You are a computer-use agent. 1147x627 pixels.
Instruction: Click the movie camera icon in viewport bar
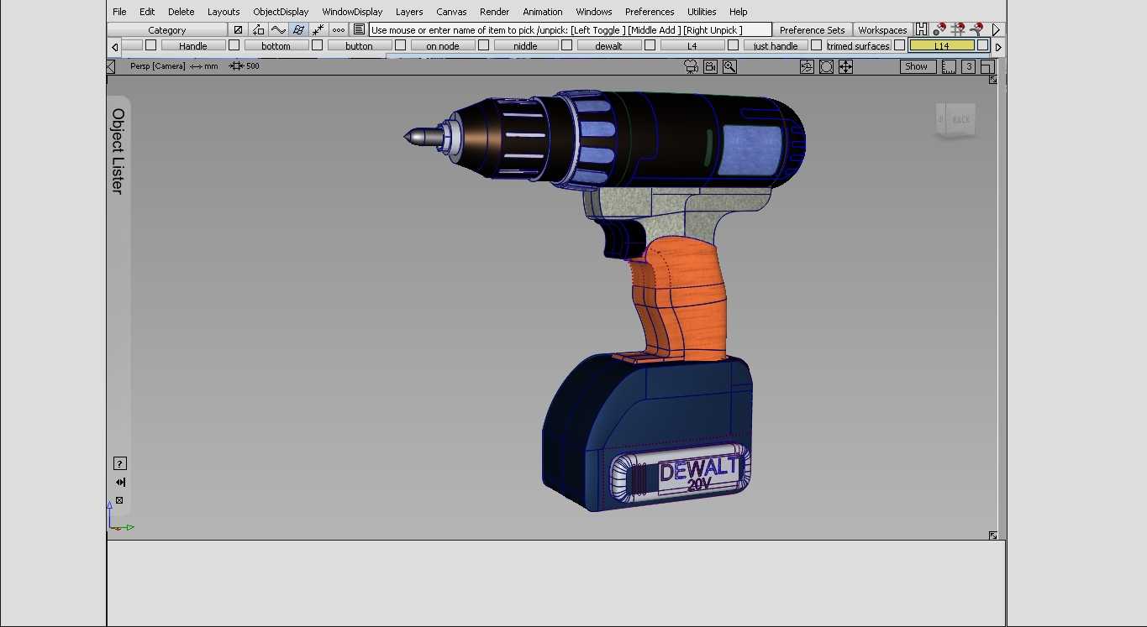692,66
